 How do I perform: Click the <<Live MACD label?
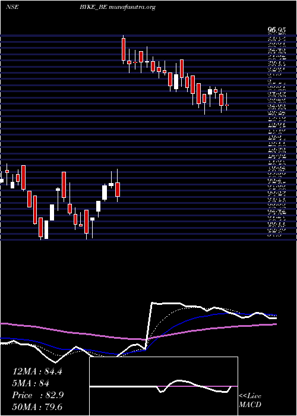(250, 400)
